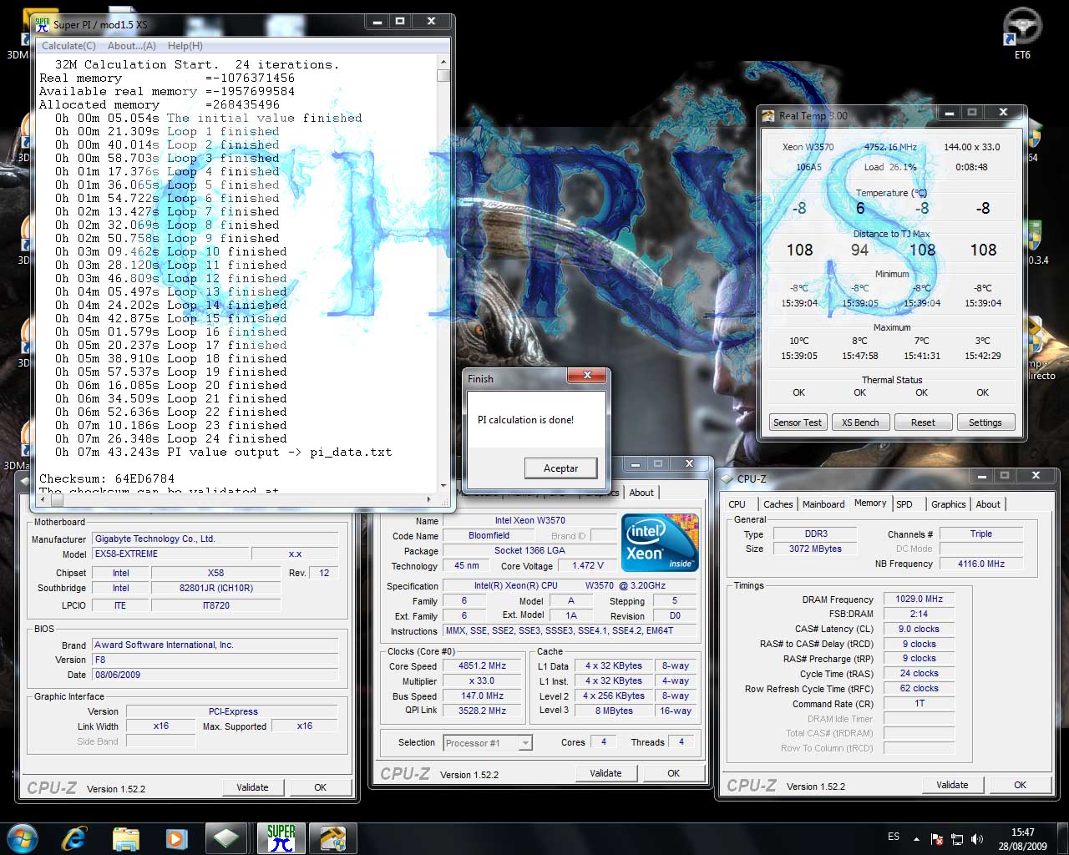The width and height of the screenshot is (1069, 855).
Task: Open Settings in Real Temp
Action: [x=985, y=422]
